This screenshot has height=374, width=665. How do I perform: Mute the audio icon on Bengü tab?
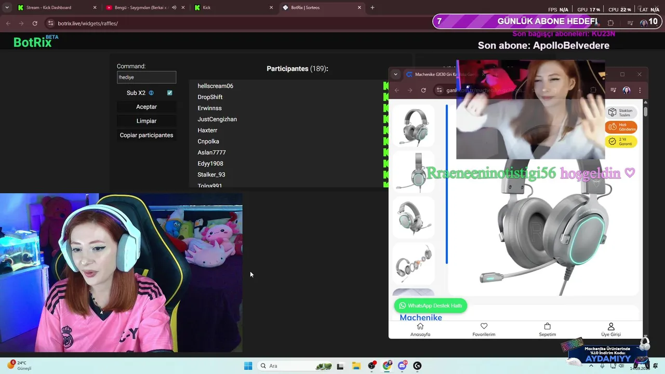pyautogui.click(x=174, y=7)
